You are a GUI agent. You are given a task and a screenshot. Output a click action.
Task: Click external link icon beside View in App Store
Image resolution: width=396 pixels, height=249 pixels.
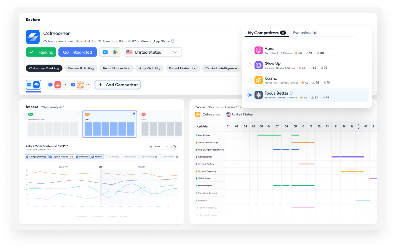173,41
